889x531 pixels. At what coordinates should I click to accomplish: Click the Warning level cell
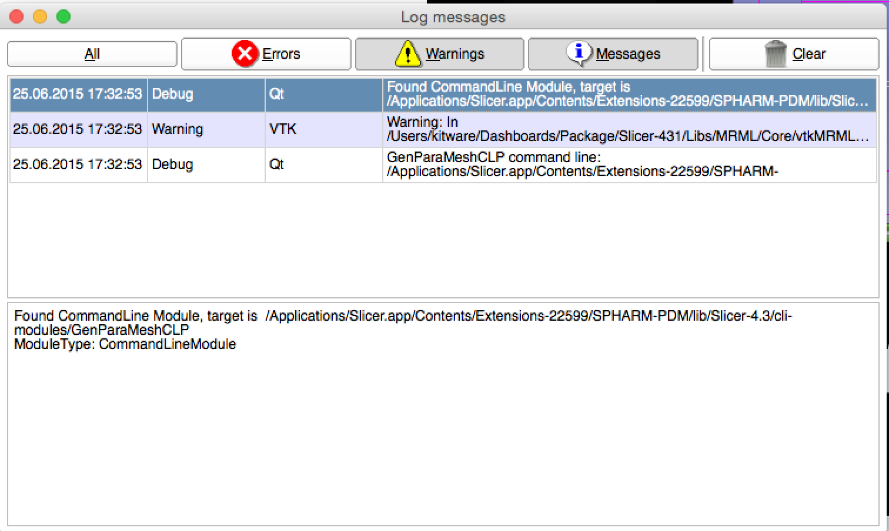tap(177, 129)
